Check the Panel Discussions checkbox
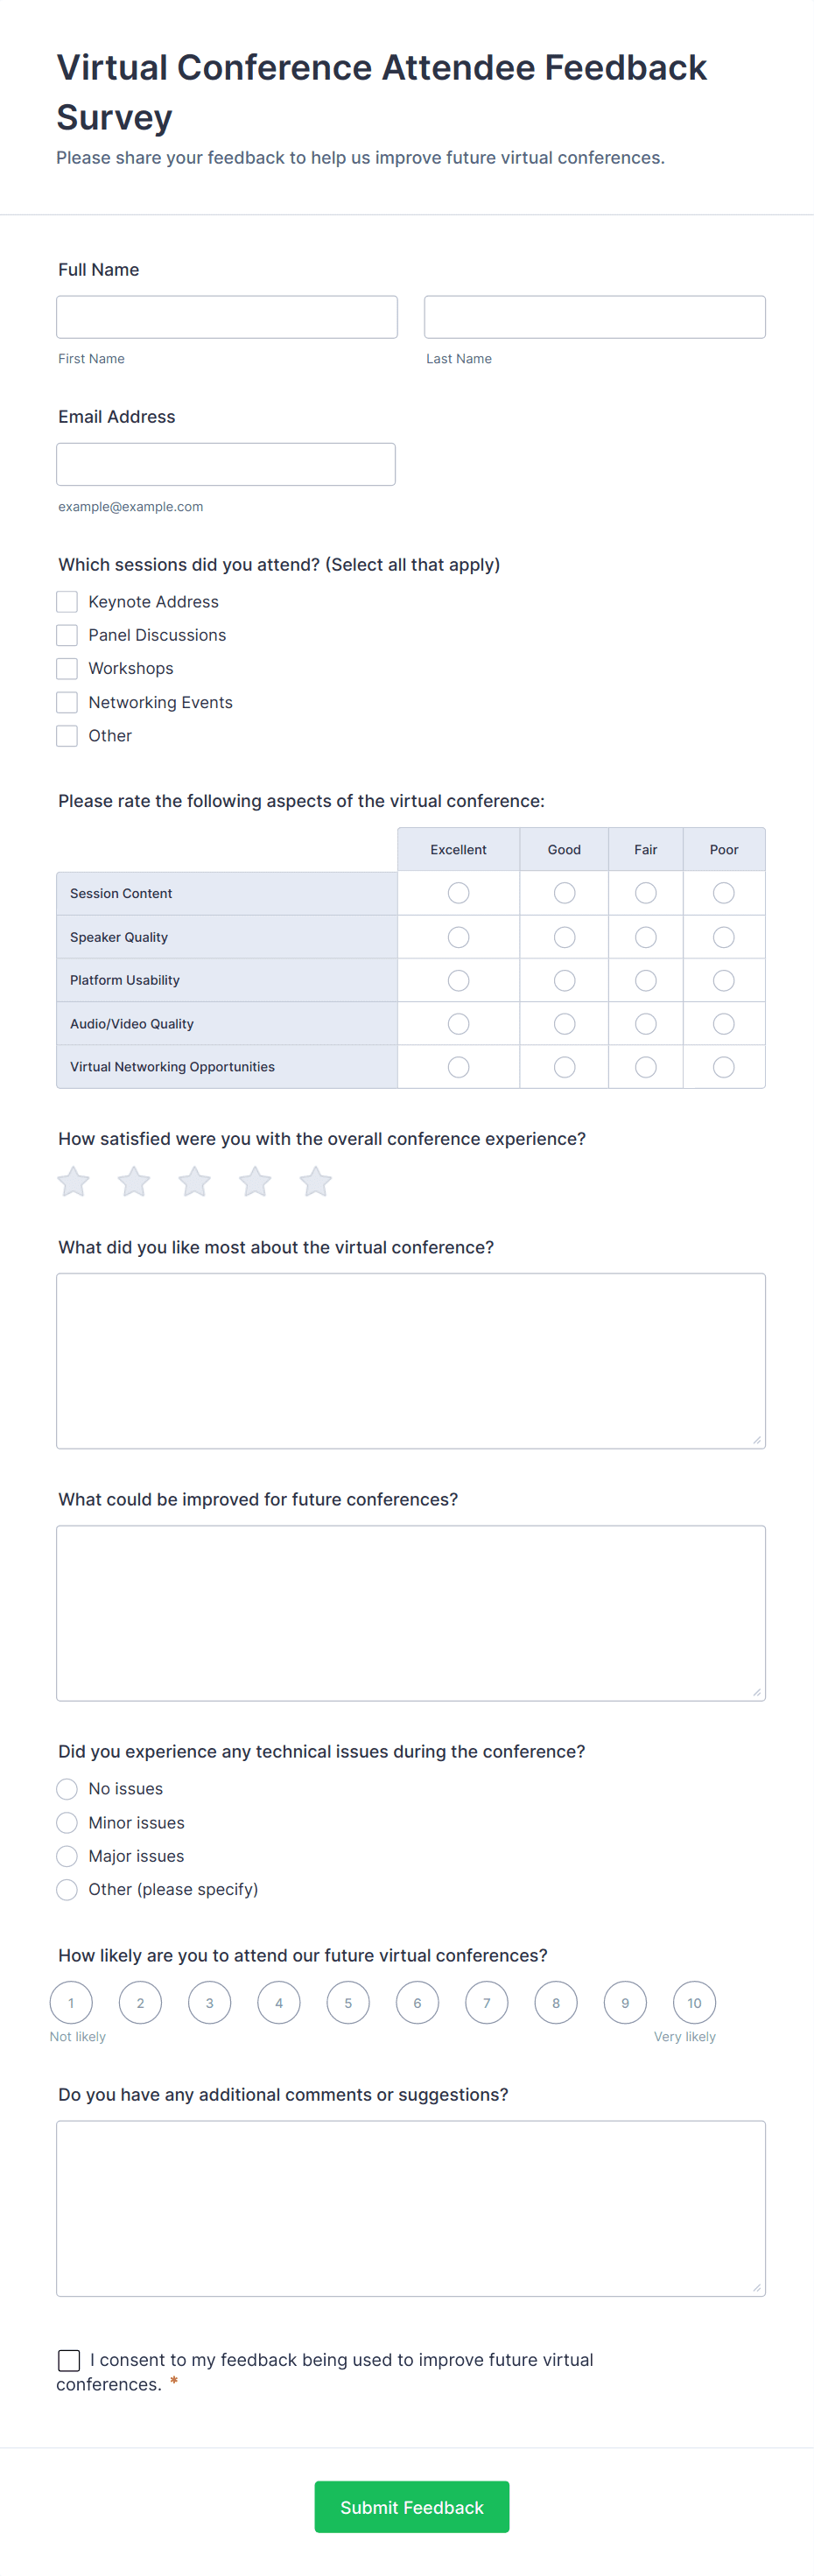Screen dimensions: 814x2576 coord(67,635)
